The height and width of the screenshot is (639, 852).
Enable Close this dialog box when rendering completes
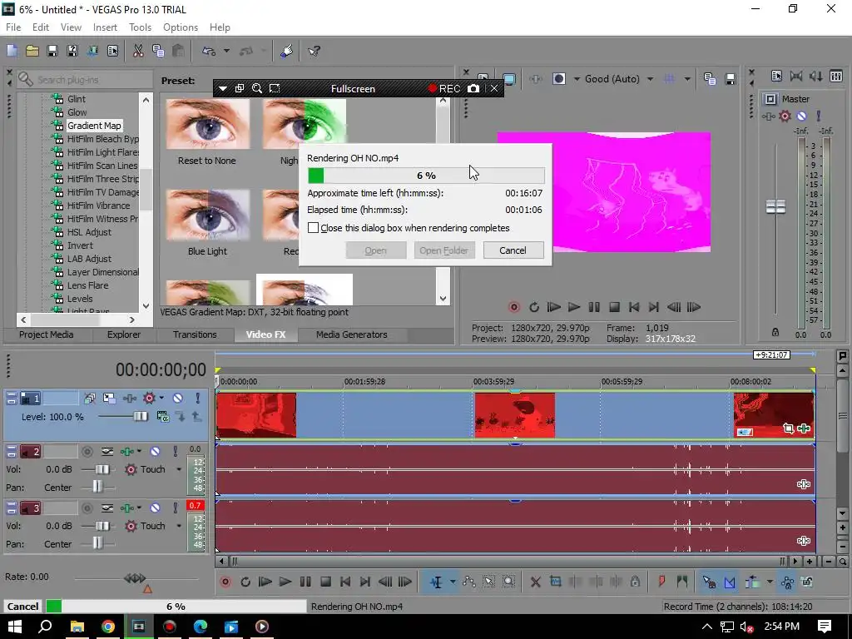[313, 228]
